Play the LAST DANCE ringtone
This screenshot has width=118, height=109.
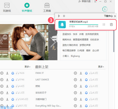coord(75,80)
